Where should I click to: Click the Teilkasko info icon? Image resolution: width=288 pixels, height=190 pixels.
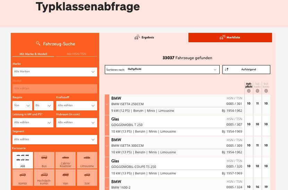point(257,91)
